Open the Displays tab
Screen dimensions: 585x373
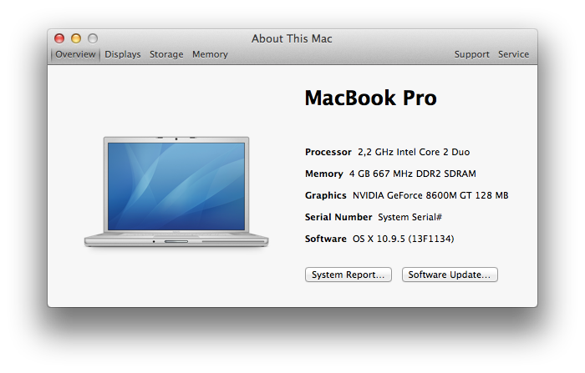(x=122, y=54)
